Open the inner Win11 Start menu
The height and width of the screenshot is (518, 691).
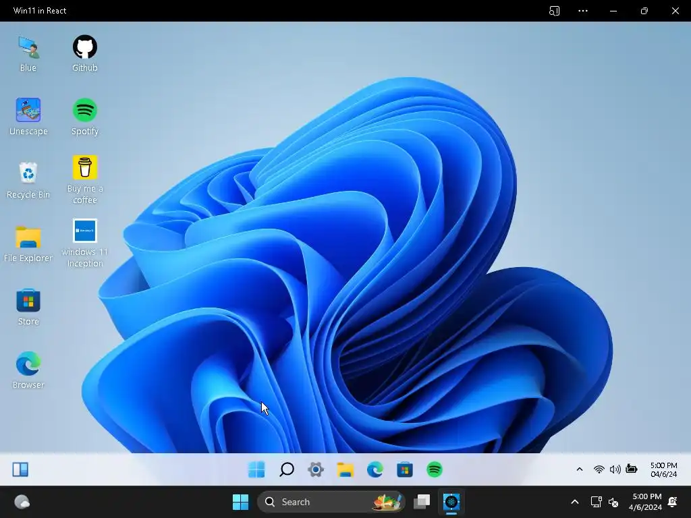[256, 469]
